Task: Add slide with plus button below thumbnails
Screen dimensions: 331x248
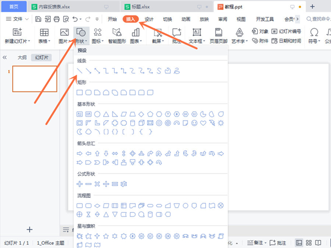Action: [x=30, y=229]
